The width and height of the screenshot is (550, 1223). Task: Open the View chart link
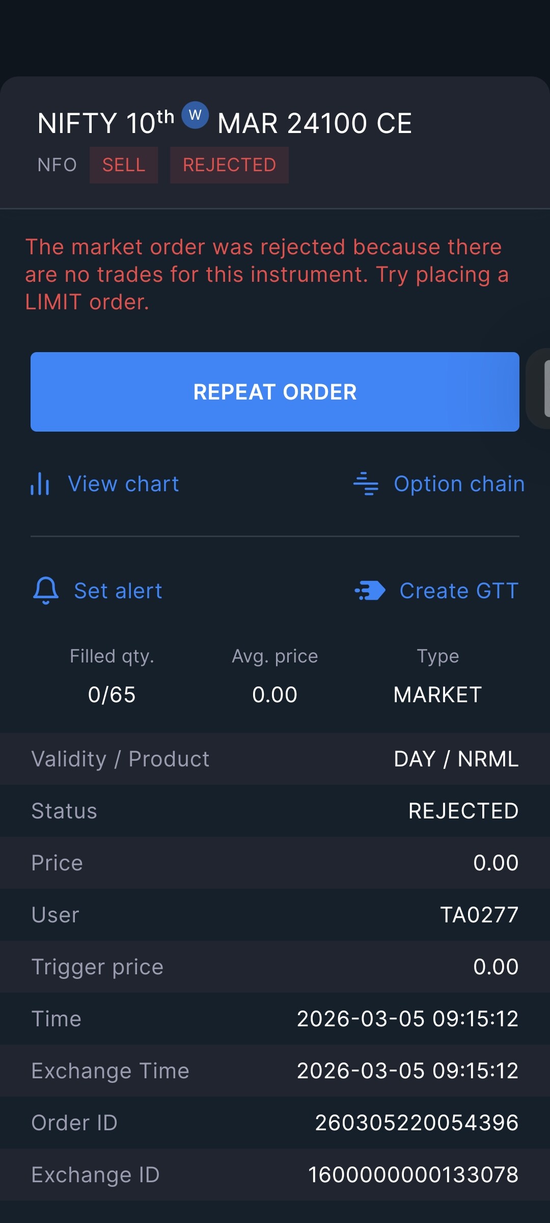click(123, 484)
